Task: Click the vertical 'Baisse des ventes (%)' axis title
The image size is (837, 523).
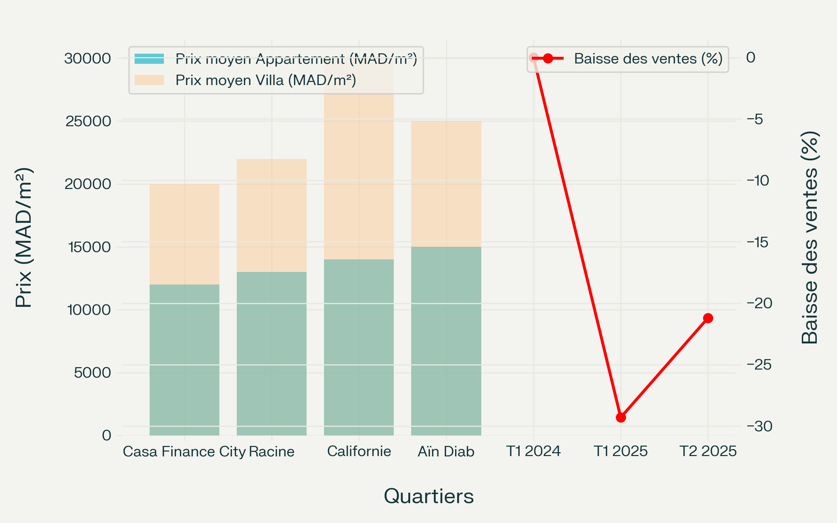Action: pyautogui.click(x=809, y=237)
